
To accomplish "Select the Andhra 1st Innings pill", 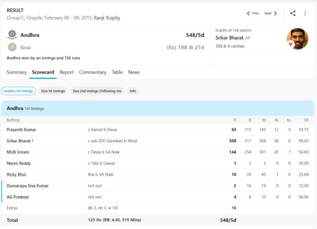I will (x=19, y=91).
